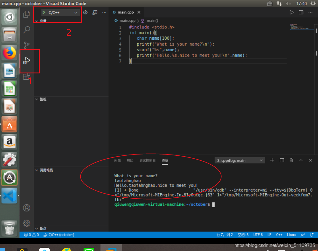Image resolution: width=318 pixels, height=251 pixels.
Task: Switch to the 调试控制台 (Debug Console) tab
Action: coord(147,160)
